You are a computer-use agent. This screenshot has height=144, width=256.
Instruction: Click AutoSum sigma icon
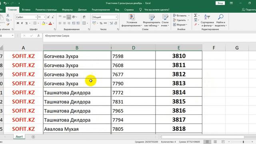coord(196,16)
